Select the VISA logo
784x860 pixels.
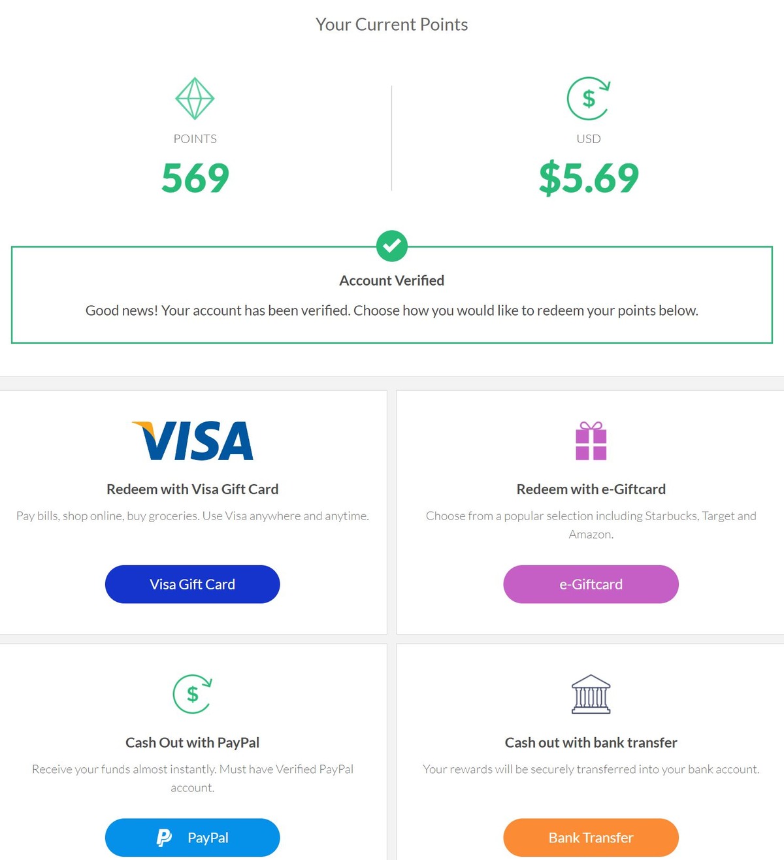pos(192,440)
